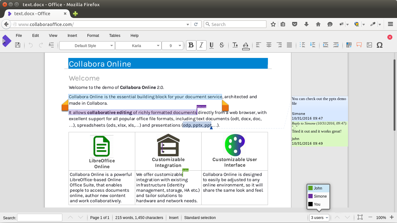The width and height of the screenshot is (397, 223).
Task: Click the Insert image icon
Action: (369, 45)
